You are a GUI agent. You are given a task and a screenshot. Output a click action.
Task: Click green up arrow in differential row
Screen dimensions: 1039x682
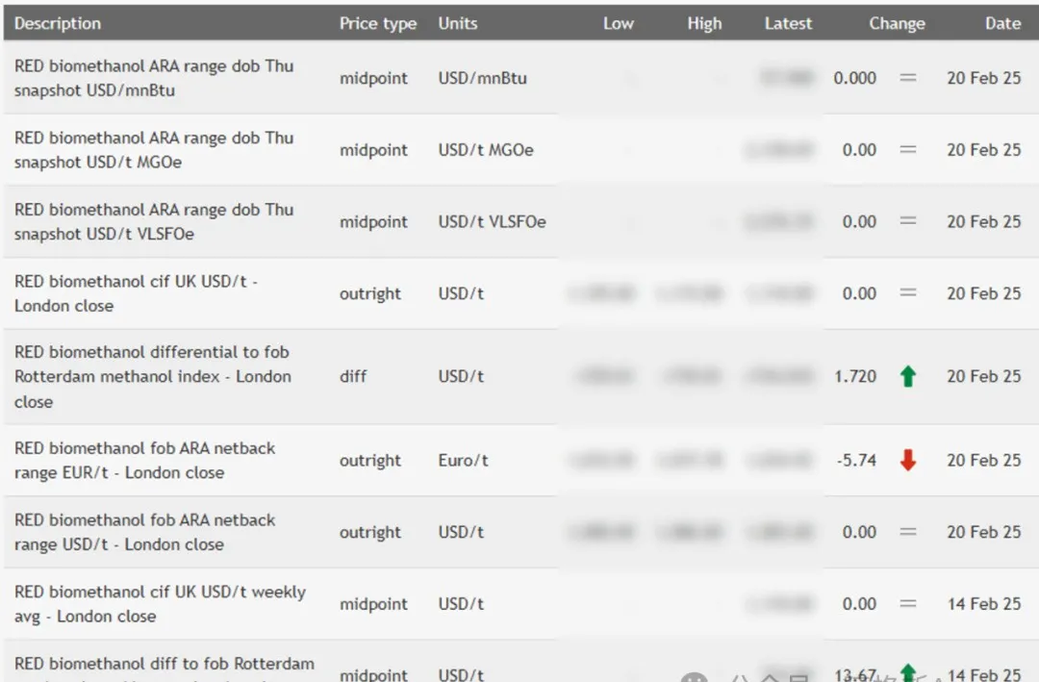(907, 376)
